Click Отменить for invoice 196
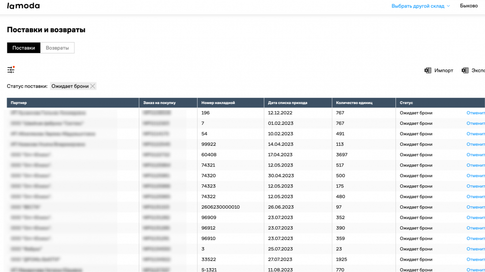Screen dimensions: 485x272 tap(476, 113)
